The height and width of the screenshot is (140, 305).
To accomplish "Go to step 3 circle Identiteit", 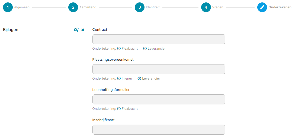I will [140, 7].
